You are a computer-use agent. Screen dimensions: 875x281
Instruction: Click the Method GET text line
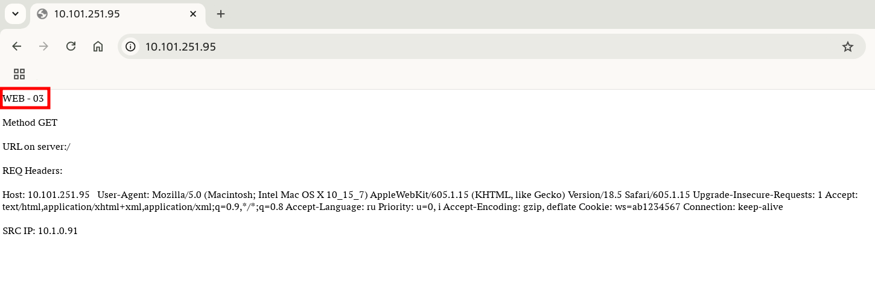pyautogui.click(x=30, y=123)
